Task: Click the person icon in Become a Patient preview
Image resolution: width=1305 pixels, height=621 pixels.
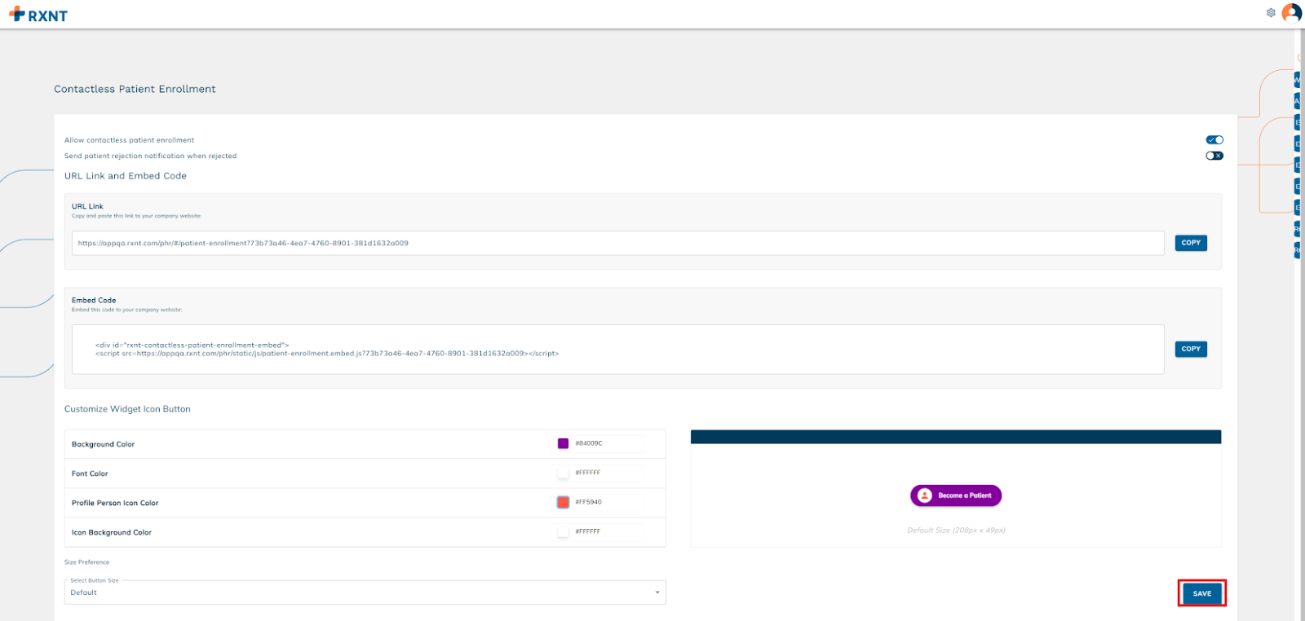Action: point(924,495)
